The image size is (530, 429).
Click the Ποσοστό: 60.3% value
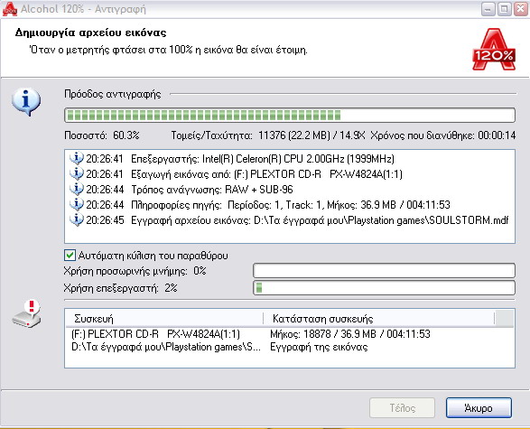click(x=102, y=135)
